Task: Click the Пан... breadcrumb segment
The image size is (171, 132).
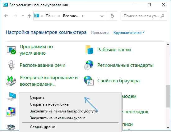Action: tap(50, 16)
